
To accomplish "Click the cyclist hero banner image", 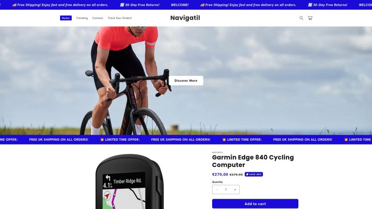I will pyautogui.click(x=186, y=81).
